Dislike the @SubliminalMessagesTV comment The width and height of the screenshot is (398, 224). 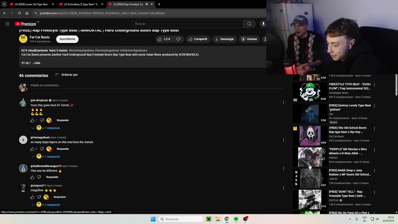pyautogui.click(x=39, y=177)
